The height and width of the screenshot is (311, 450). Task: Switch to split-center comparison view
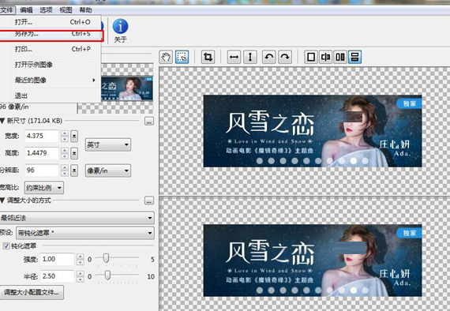(326, 57)
